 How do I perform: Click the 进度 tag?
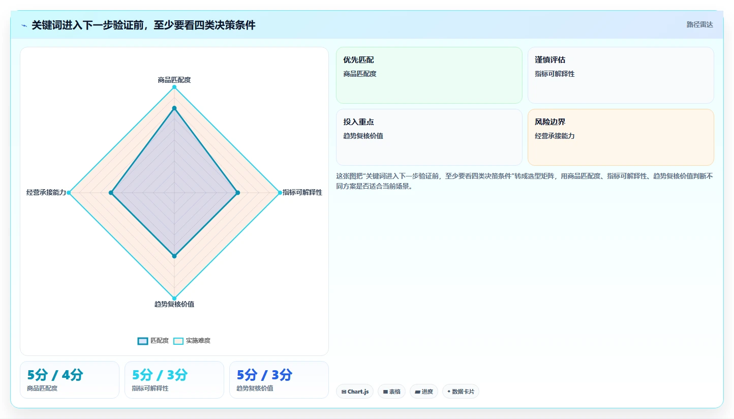(x=424, y=392)
